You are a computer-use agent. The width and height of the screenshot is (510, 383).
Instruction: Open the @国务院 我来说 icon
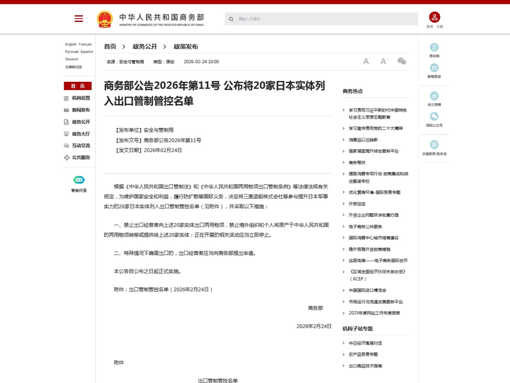tap(434, 144)
